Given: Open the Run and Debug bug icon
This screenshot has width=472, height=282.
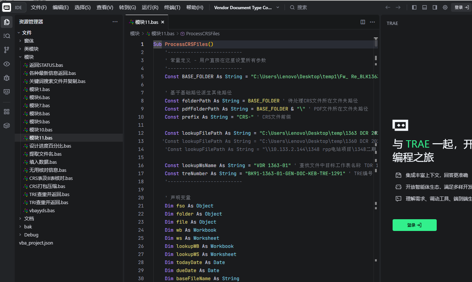Looking at the screenshot, I should point(7,77).
